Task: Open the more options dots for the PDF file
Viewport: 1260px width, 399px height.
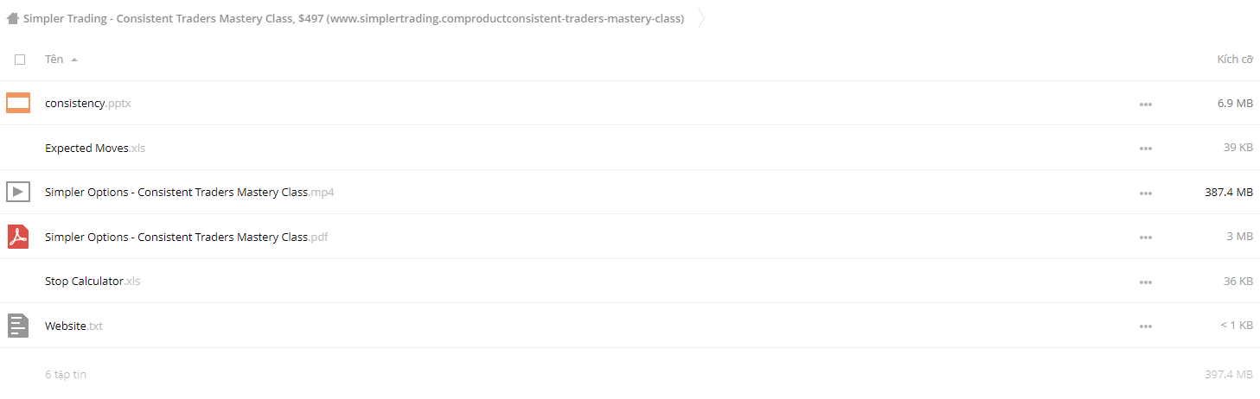Action: pyautogui.click(x=1146, y=237)
